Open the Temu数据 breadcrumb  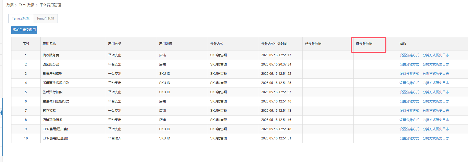click(27, 5)
